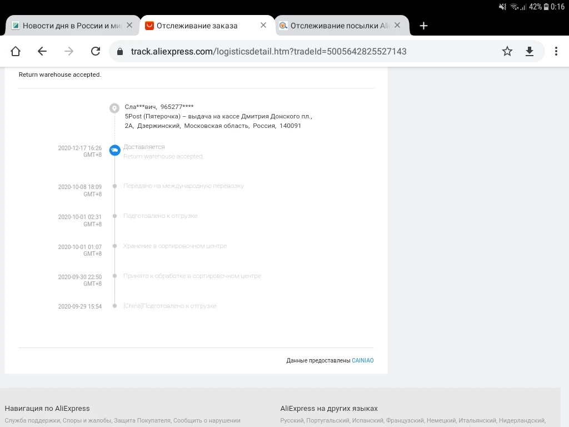Image resolution: width=569 pixels, height=427 pixels.
Task: Tap the download page icon
Action: click(x=530, y=52)
